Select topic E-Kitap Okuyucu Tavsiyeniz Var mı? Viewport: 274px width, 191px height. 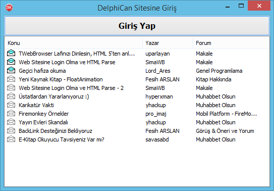point(62,139)
